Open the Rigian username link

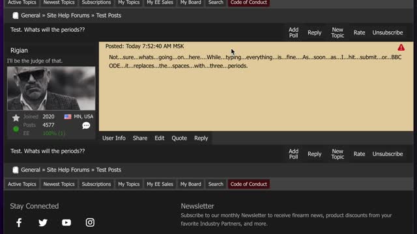point(19,51)
